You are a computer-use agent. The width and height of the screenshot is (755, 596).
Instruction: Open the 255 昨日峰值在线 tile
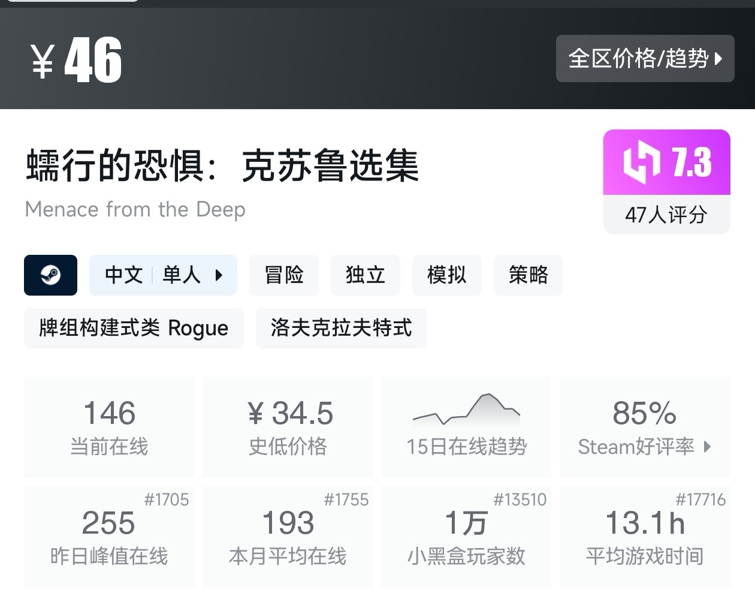click(109, 537)
